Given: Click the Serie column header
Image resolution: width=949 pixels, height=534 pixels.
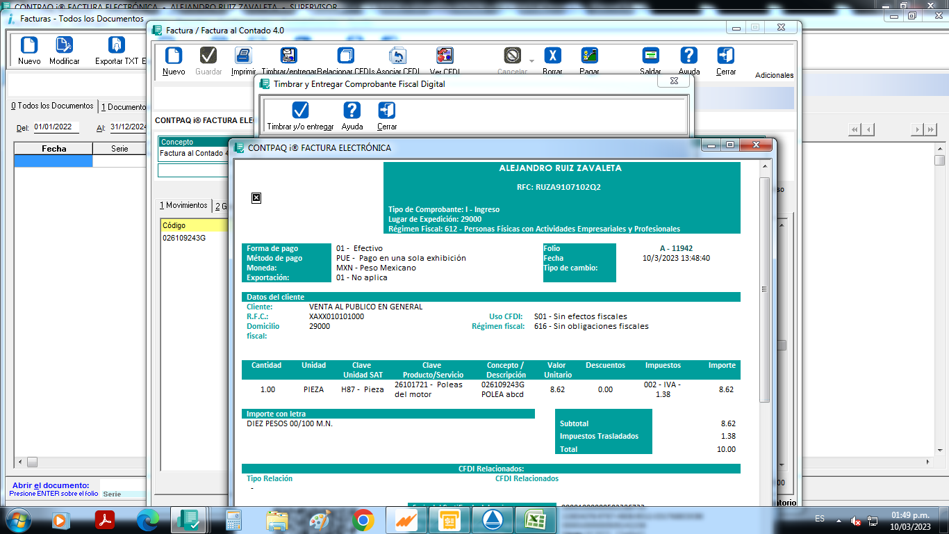Looking at the screenshot, I should [119, 149].
